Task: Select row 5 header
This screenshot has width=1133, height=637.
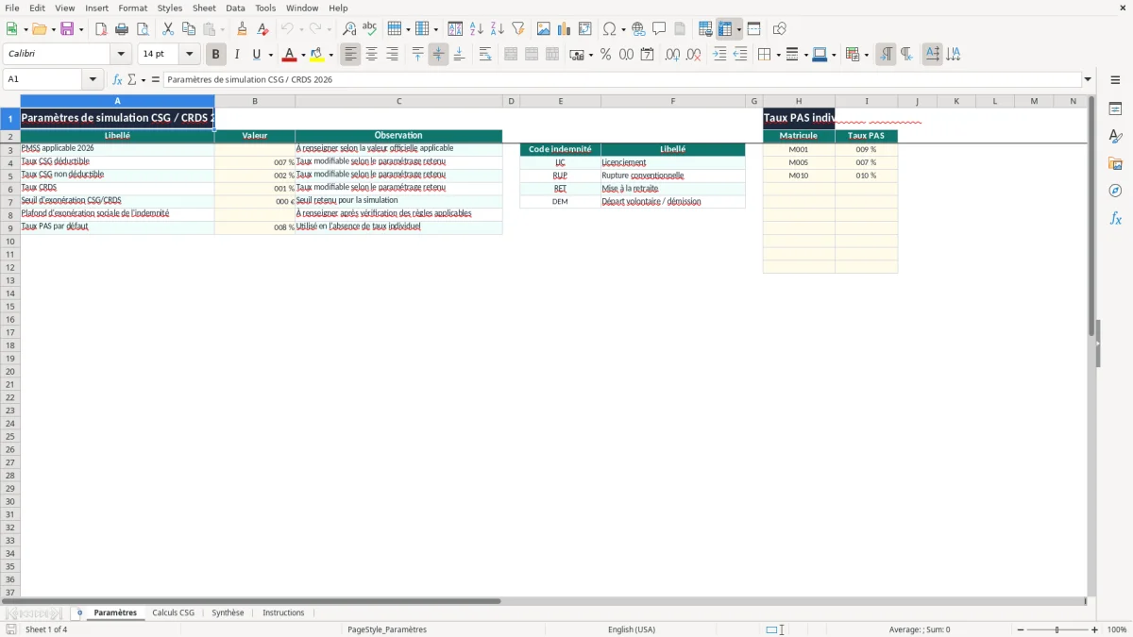Action: coord(10,176)
